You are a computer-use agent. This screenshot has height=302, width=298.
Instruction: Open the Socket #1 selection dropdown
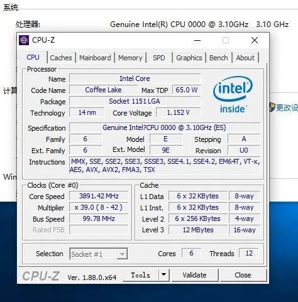(99, 254)
